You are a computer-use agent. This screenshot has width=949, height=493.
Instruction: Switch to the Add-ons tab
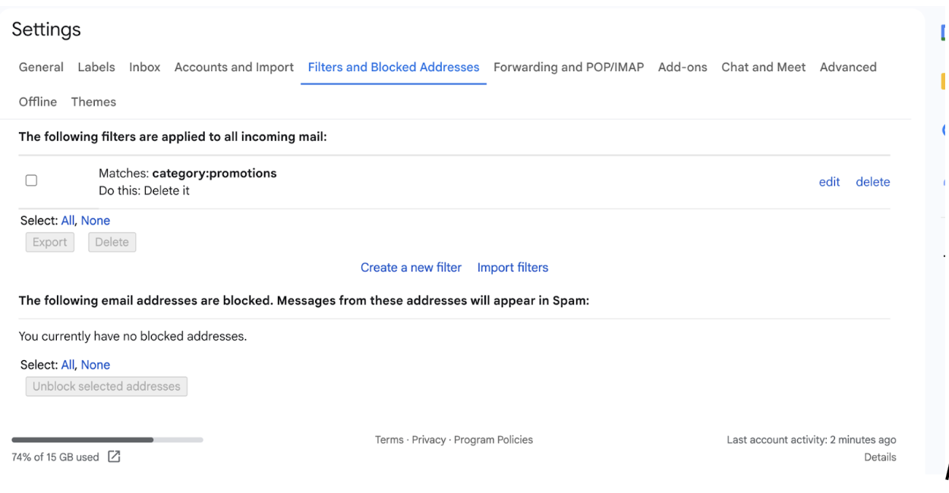(683, 67)
